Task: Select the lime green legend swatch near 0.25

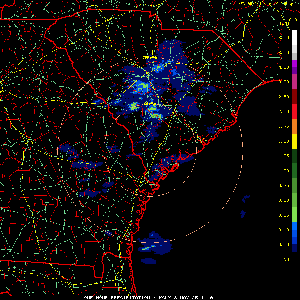Action: [294, 215]
